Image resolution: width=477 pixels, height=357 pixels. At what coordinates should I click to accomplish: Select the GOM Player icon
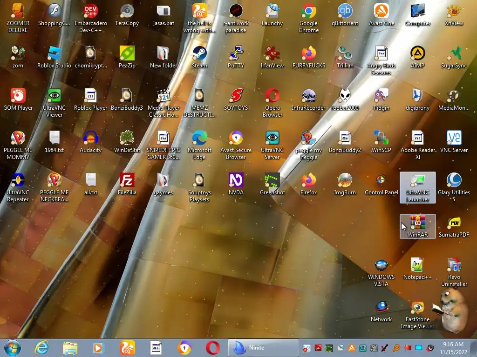18,99
